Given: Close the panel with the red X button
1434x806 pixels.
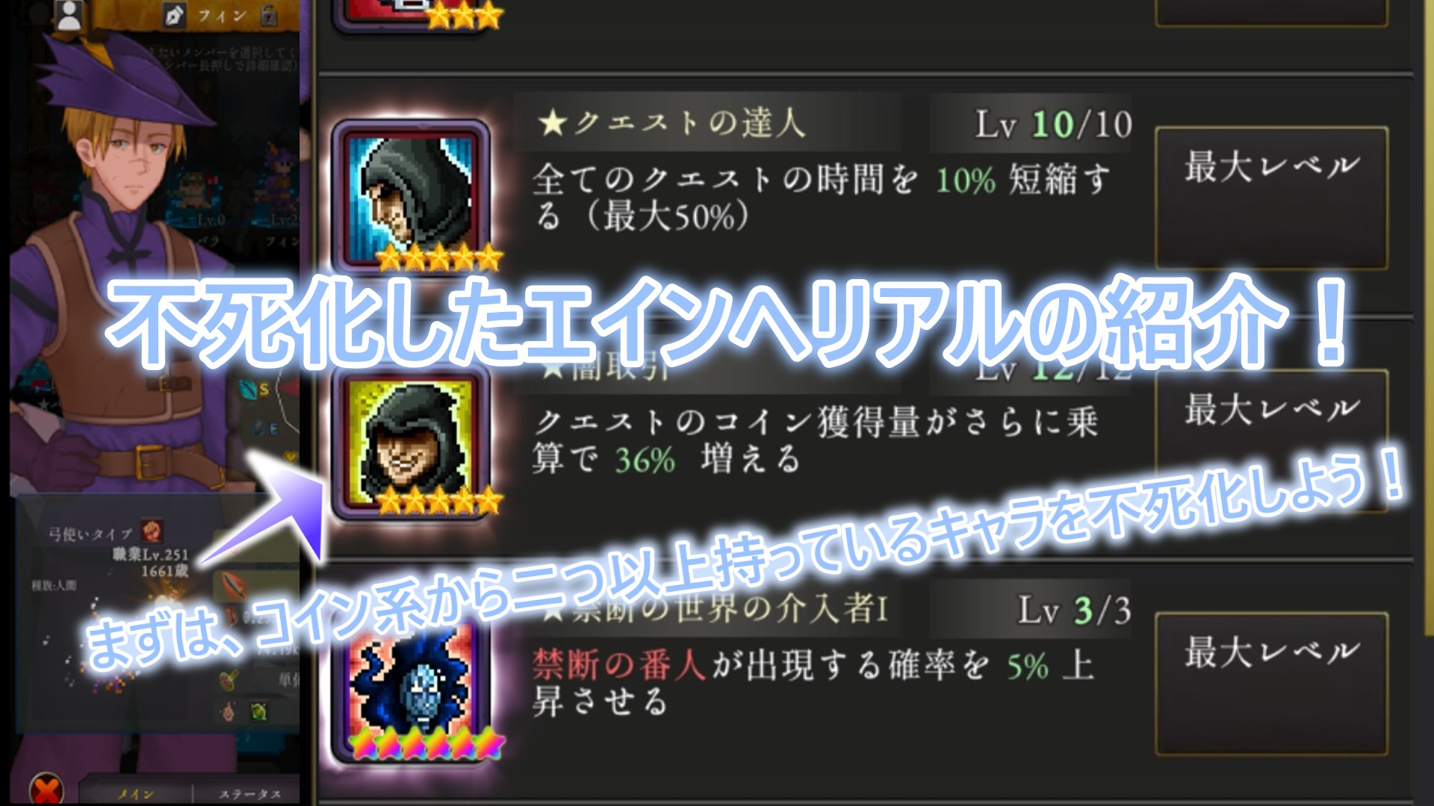Looking at the screenshot, I should [46, 790].
